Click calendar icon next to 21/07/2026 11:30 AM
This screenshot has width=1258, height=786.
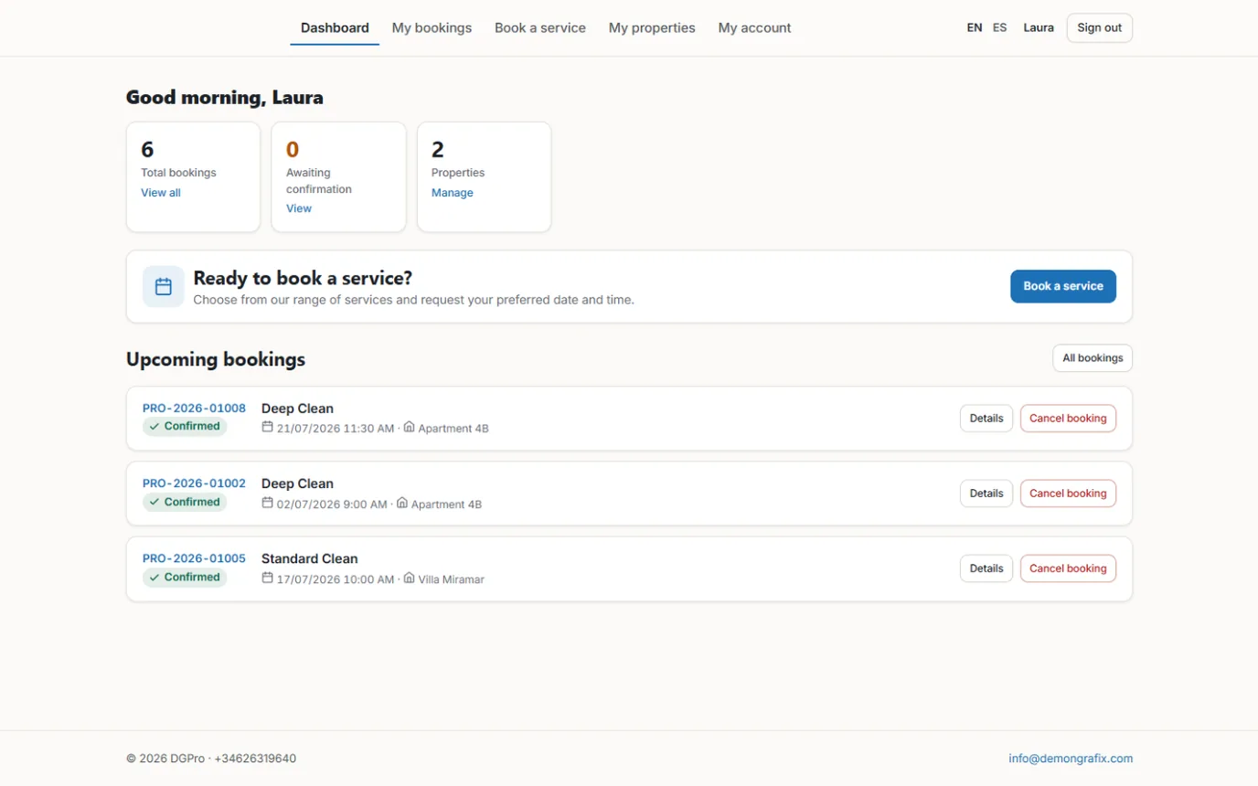coord(268,427)
